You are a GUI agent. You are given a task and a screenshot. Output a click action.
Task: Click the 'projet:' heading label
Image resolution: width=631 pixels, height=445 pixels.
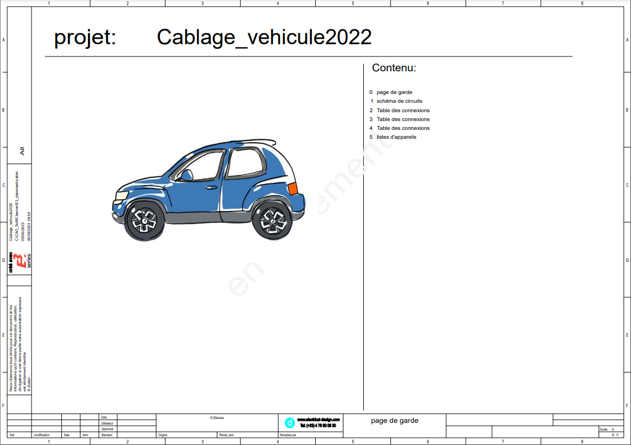85,38
